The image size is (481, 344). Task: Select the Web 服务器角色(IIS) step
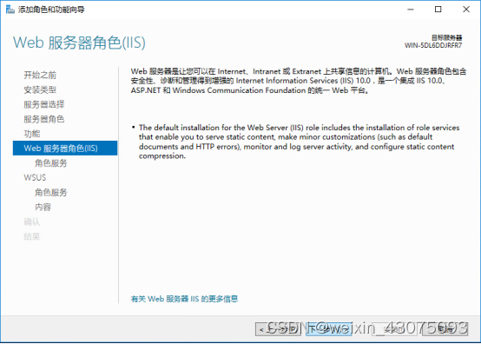pos(65,149)
